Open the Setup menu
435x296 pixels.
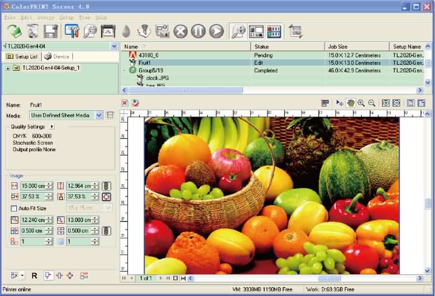[x=66, y=17]
